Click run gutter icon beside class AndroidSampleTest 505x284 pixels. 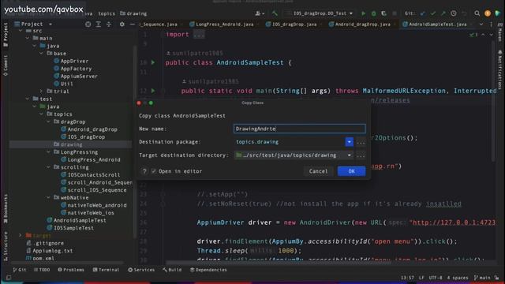click(153, 62)
